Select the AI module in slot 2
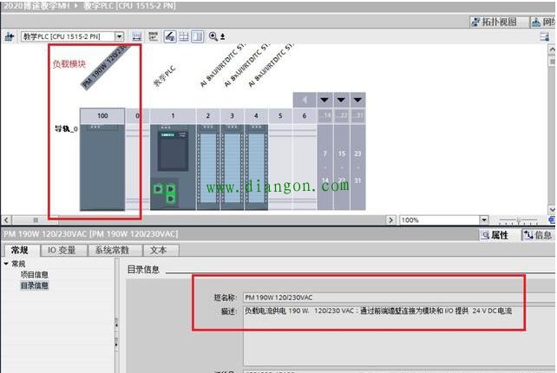Viewport: 557px width, 373px height. [x=208, y=167]
